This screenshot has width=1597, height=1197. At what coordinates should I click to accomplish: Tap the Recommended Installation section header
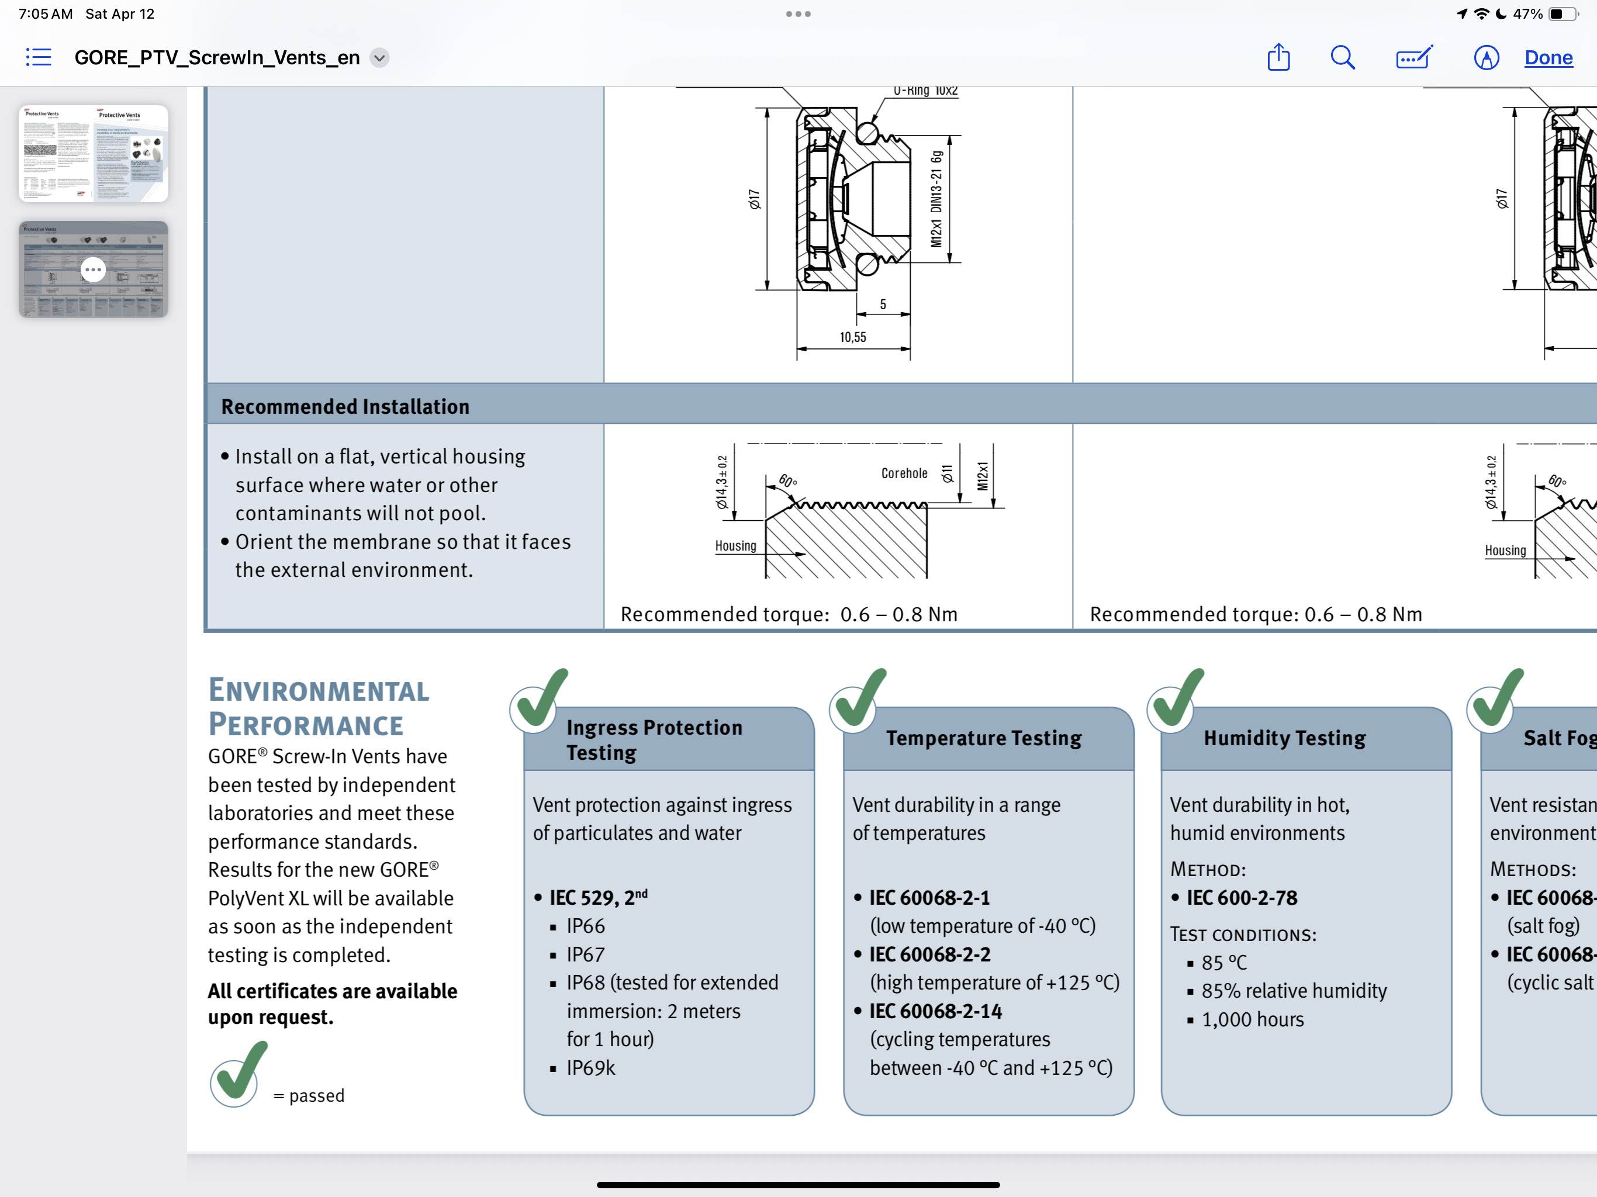345,406
